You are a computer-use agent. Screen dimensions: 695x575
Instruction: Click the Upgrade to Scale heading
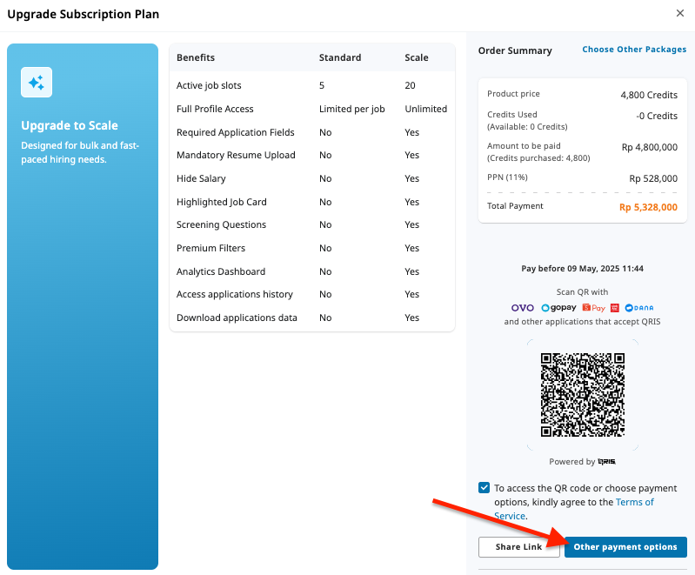click(70, 126)
